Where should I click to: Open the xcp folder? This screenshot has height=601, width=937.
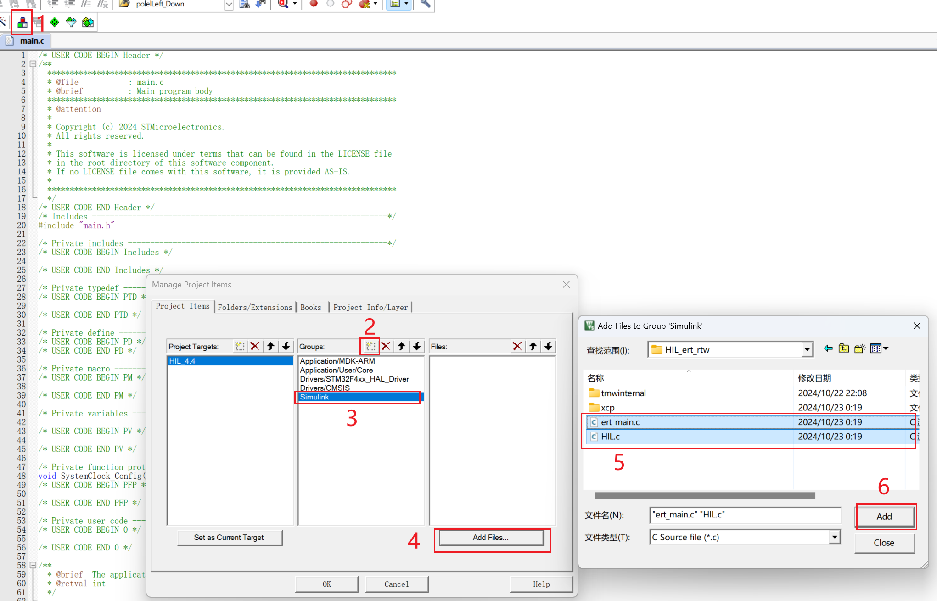(x=602, y=407)
